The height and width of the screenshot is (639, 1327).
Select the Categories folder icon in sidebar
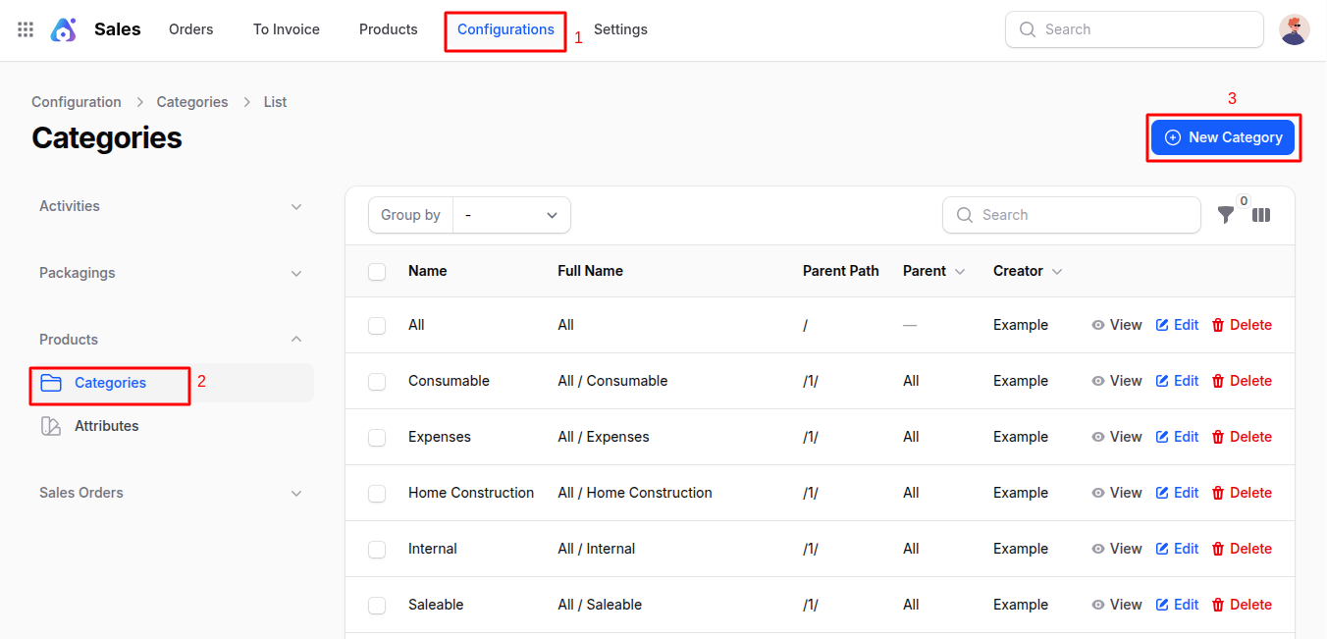(x=51, y=383)
